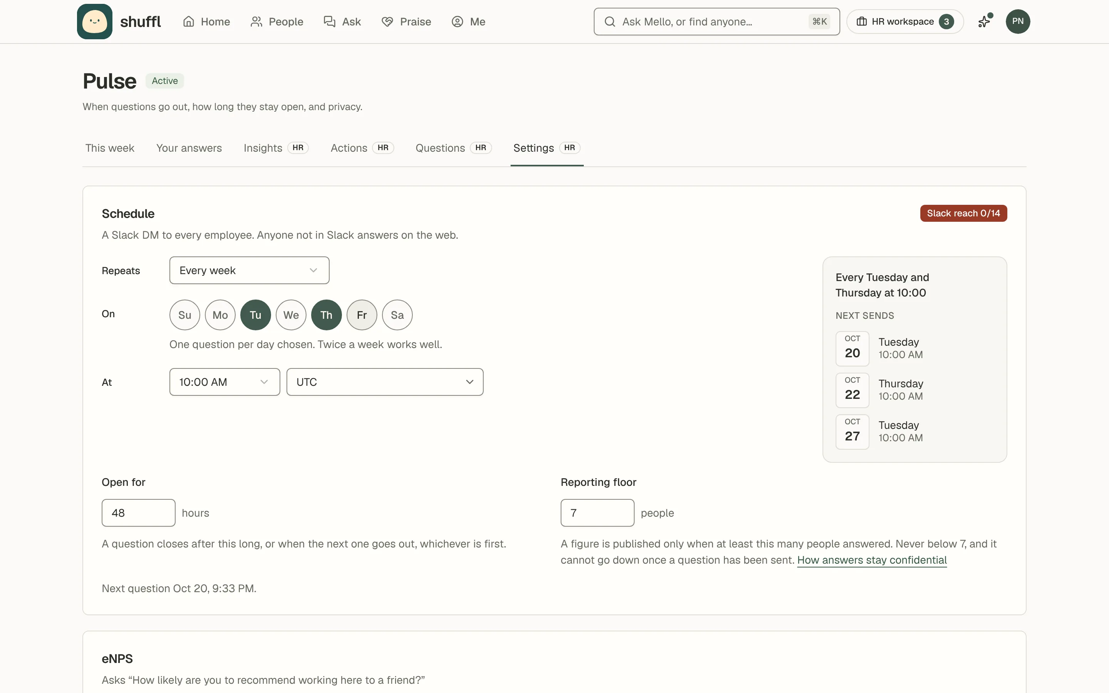The height and width of the screenshot is (693, 1109).
Task: Open the 10:00 AM time dropdown
Action: click(224, 382)
